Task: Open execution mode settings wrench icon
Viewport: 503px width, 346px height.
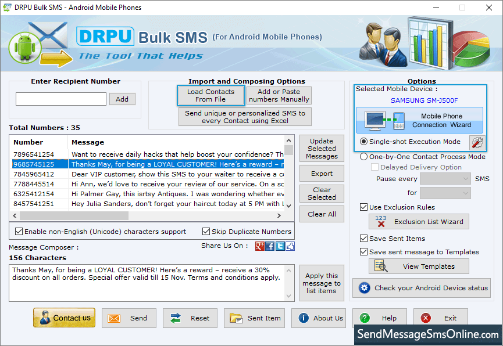Action: [x=477, y=142]
